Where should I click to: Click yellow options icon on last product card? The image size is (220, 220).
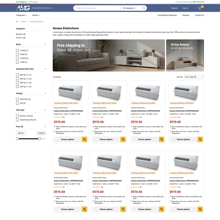(x=200, y=209)
